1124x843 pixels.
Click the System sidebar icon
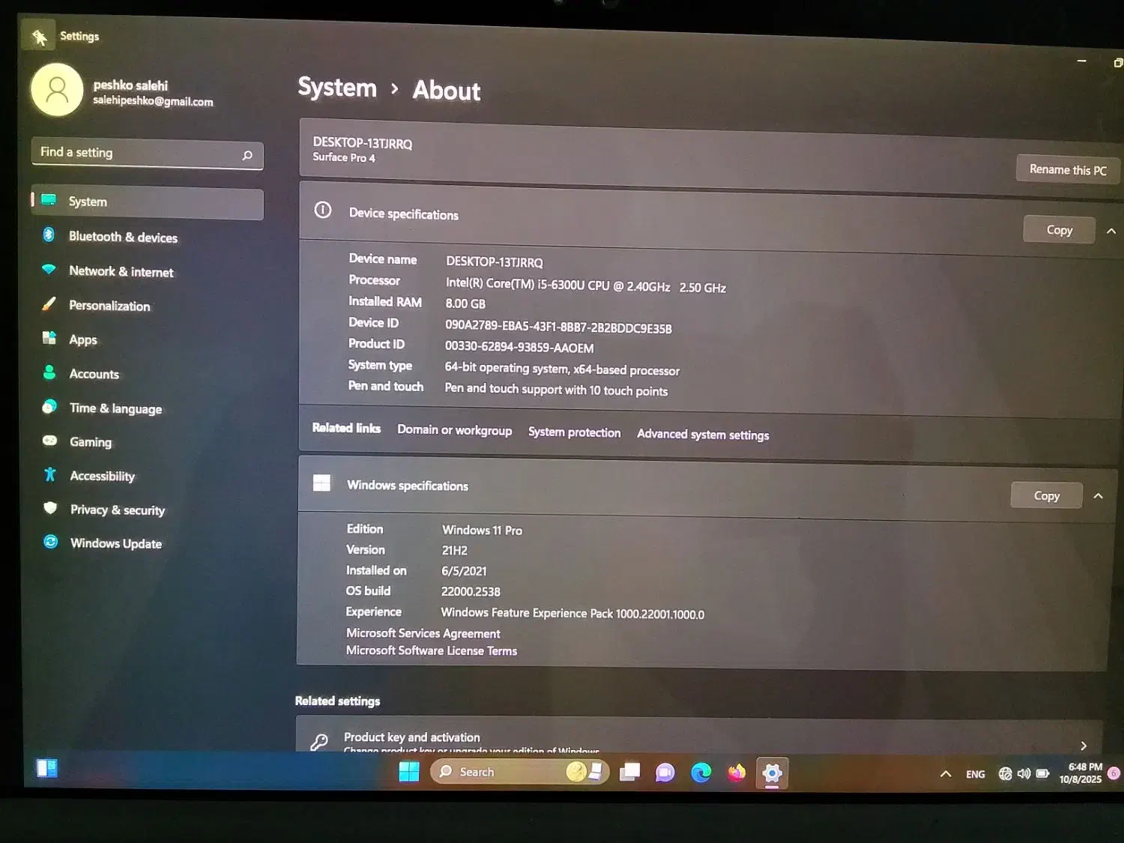49,200
